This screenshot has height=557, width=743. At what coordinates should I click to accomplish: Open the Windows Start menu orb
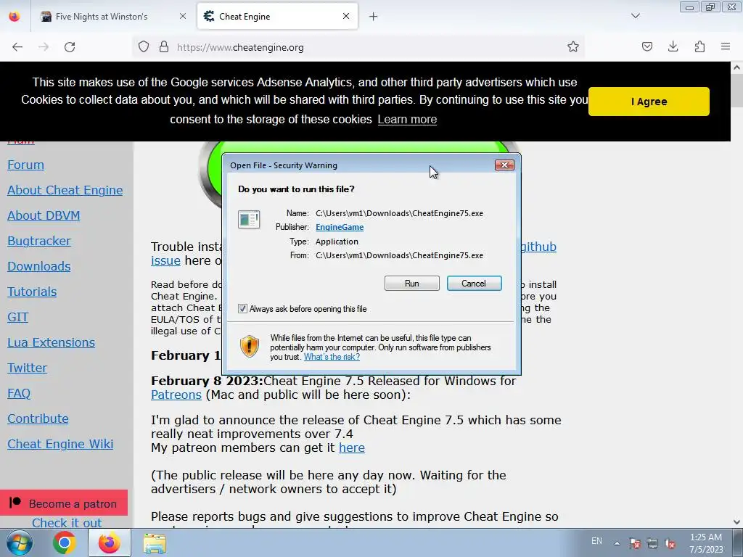tap(19, 543)
